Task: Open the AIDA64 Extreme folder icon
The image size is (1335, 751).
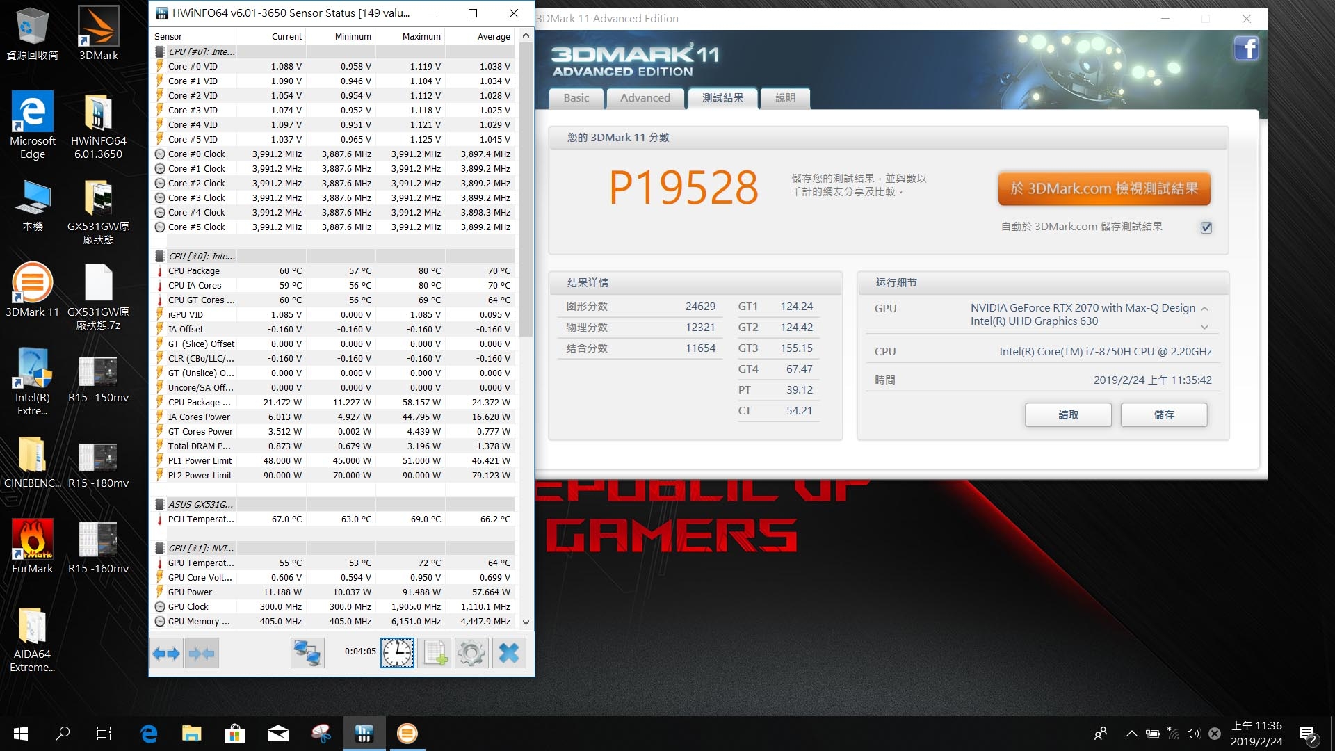Action: tap(32, 640)
